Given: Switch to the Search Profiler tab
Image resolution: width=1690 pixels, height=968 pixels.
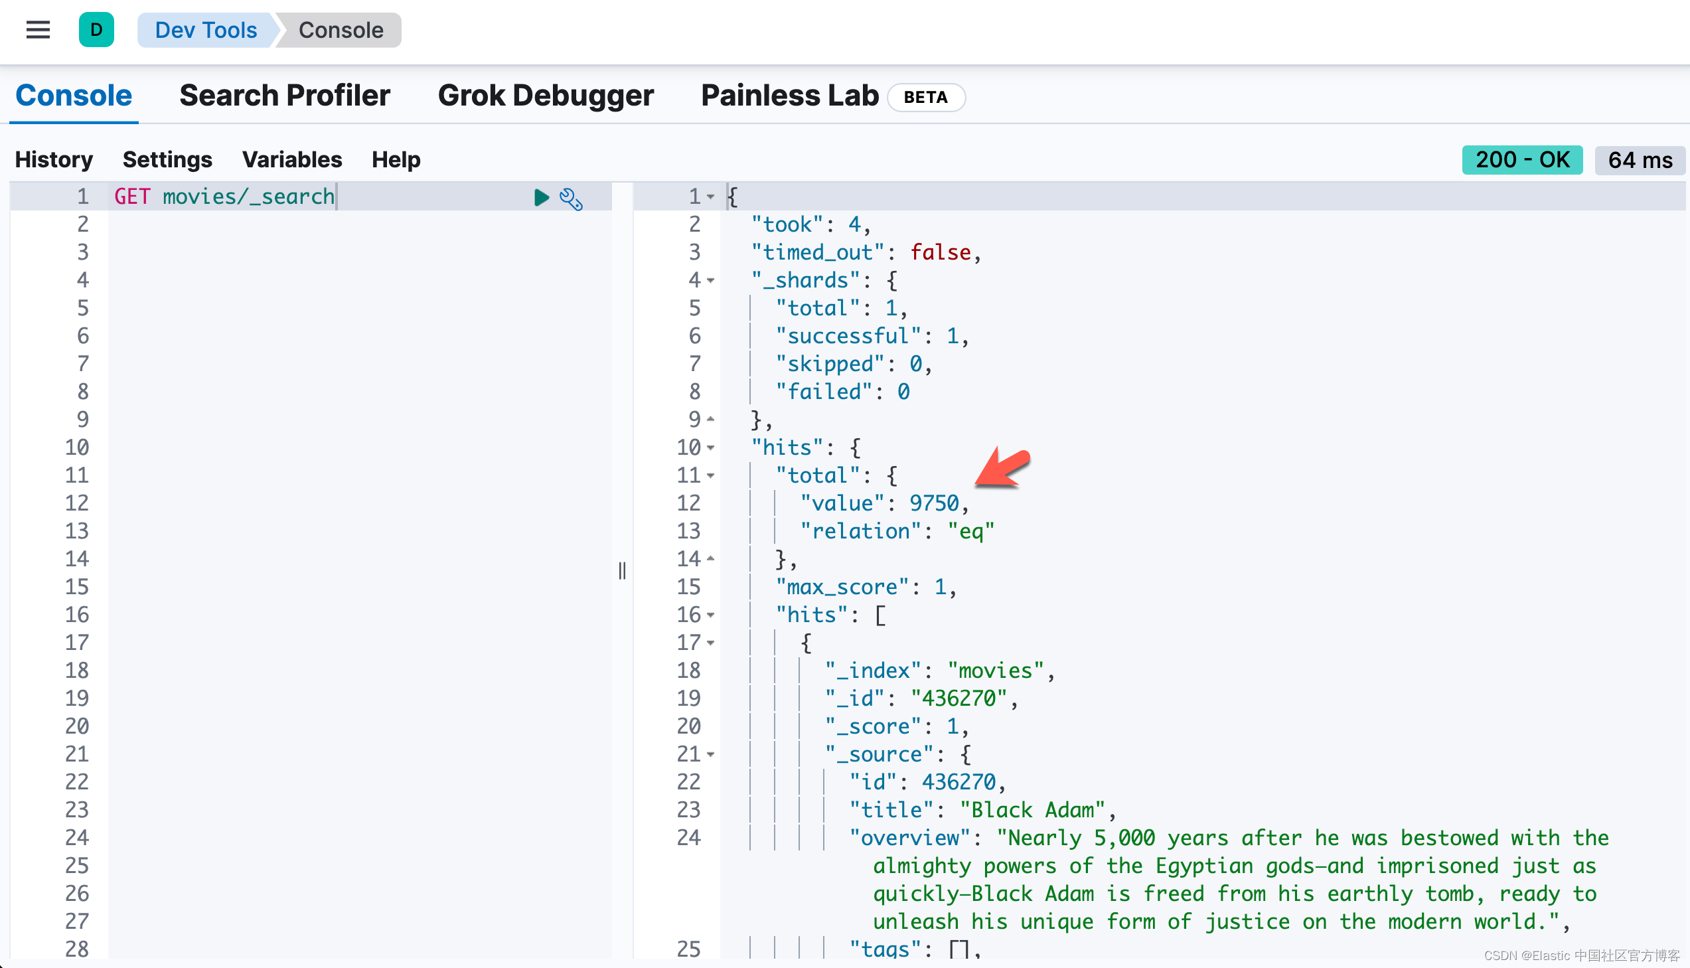Looking at the screenshot, I should coord(285,96).
